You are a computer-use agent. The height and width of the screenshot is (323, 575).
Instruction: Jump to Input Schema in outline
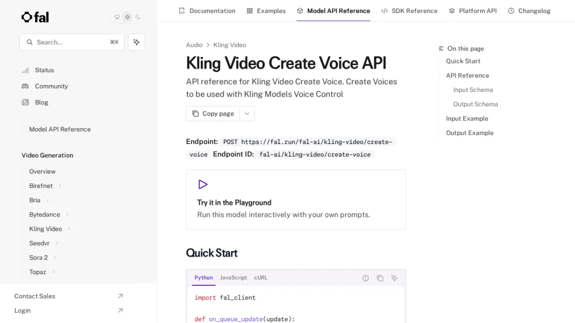point(473,89)
